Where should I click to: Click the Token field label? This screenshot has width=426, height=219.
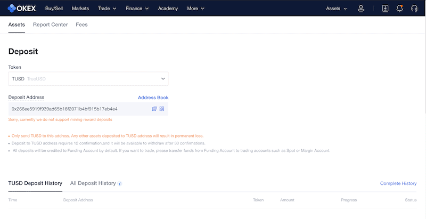coord(15,67)
